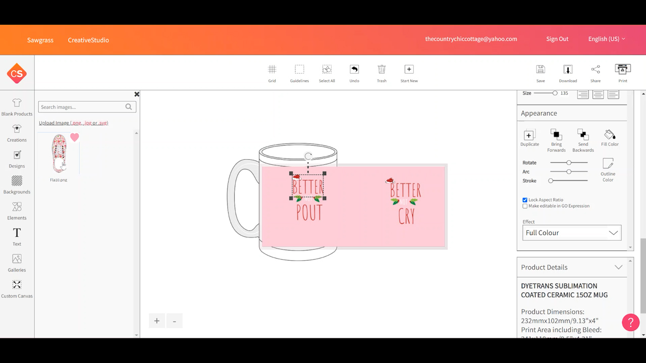Viewport: 646px width, 363px height.
Task: Click the Trash icon
Action: click(382, 73)
